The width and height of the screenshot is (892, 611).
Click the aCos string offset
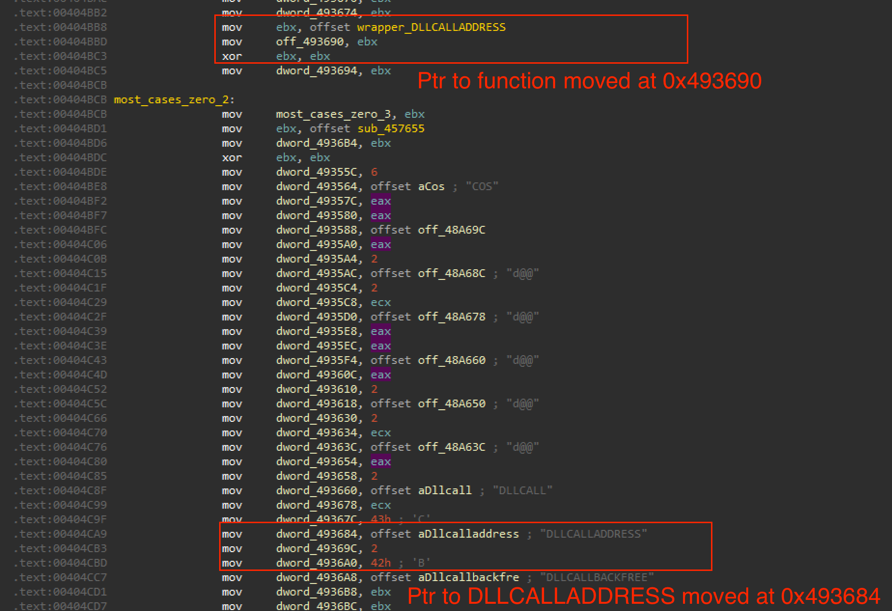431,187
